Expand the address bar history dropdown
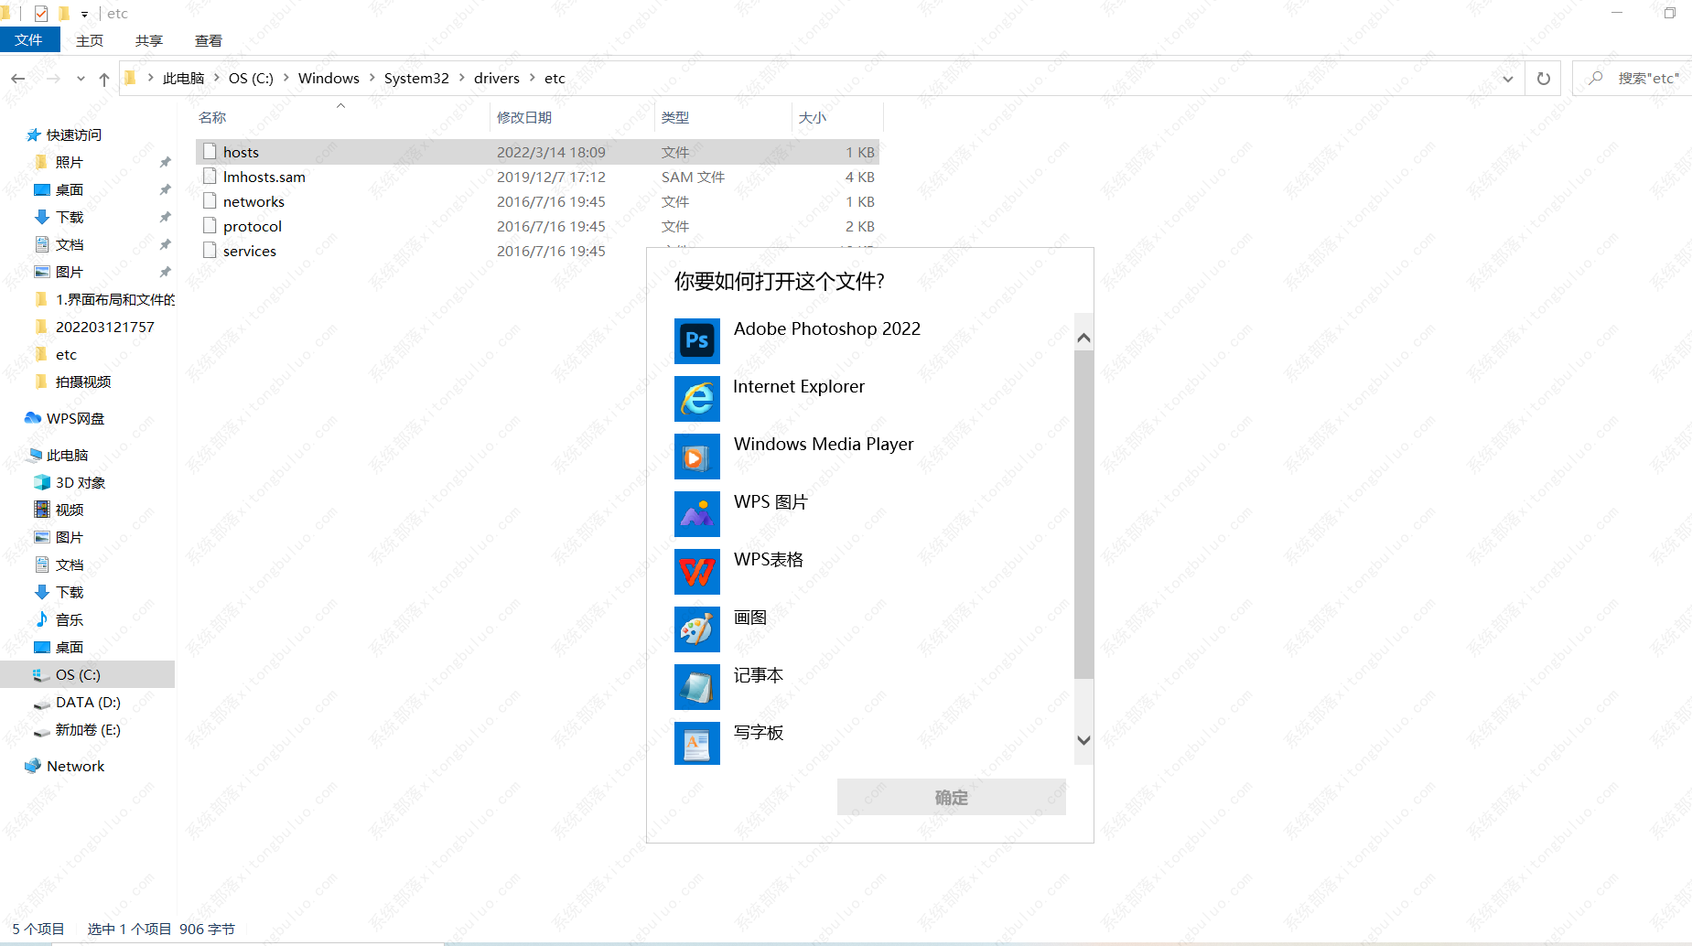The width and height of the screenshot is (1692, 946). [x=1507, y=79]
